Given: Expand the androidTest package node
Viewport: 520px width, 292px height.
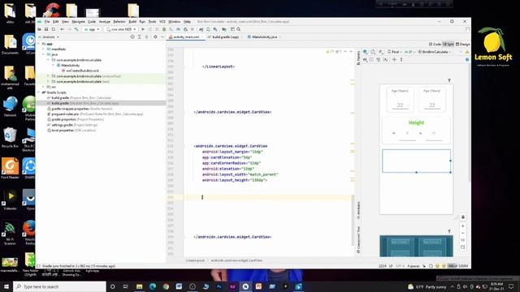Looking at the screenshot, I should [x=49, y=76].
